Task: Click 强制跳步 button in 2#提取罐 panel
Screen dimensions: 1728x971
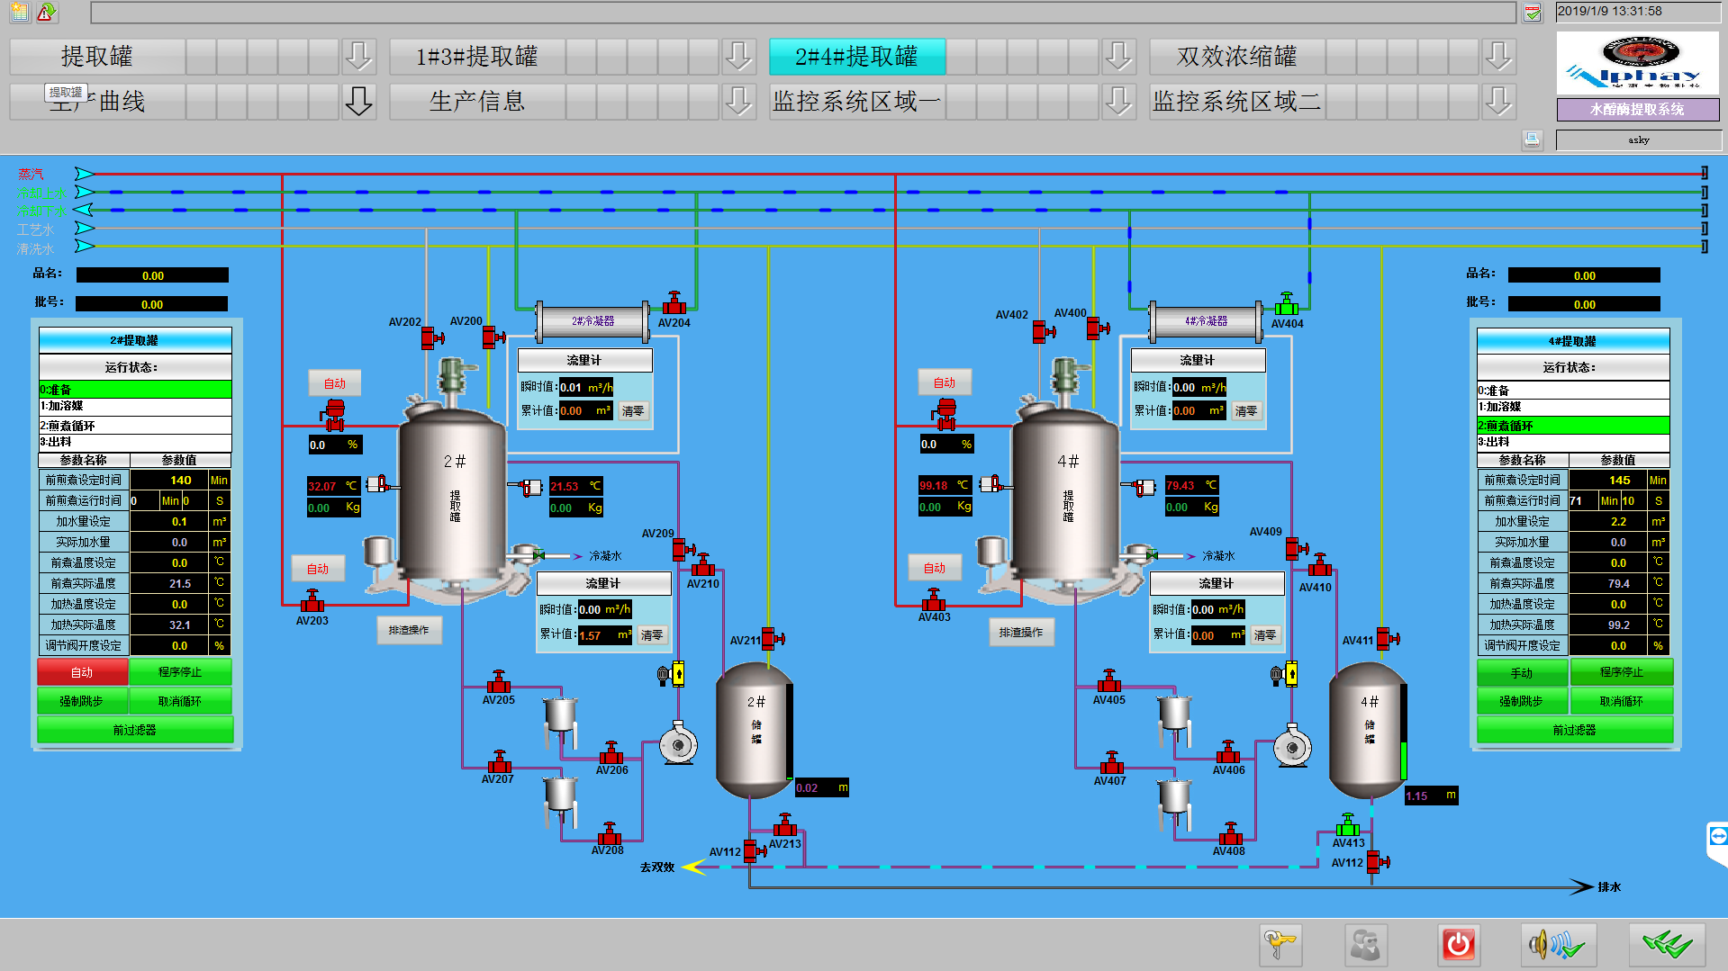Action: 82,701
